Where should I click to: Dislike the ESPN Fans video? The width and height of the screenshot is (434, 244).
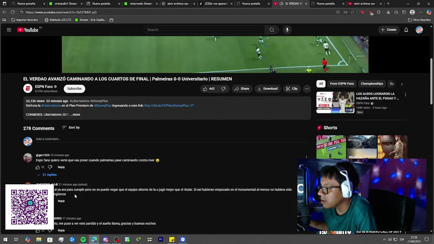pos(223,89)
